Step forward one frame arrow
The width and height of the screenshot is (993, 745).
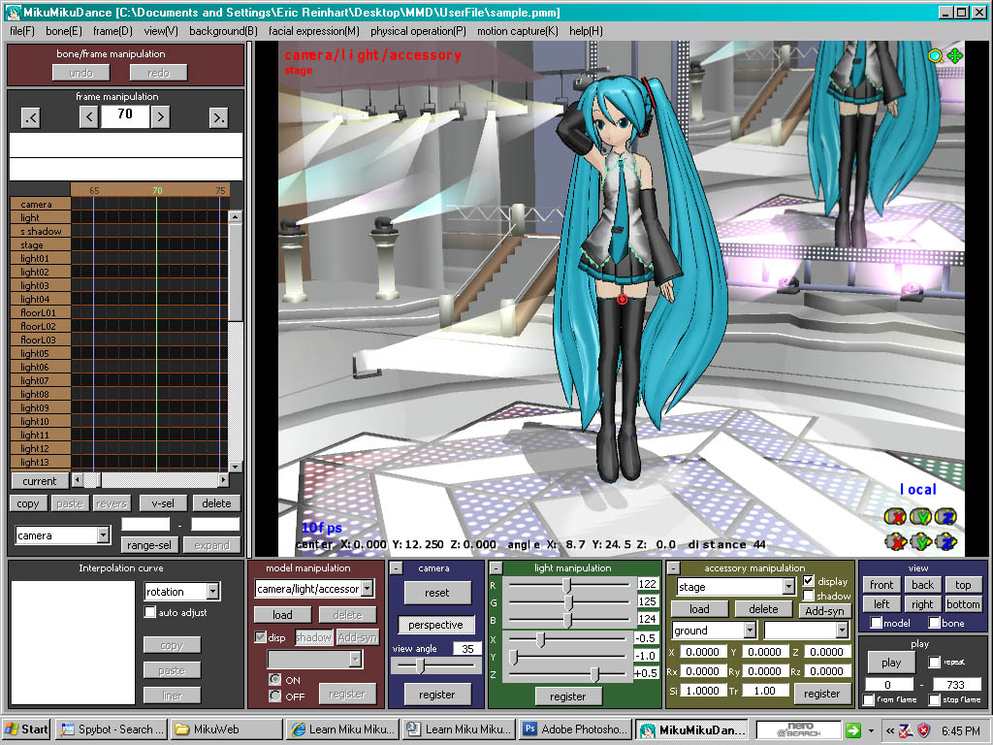[x=160, y=116]
